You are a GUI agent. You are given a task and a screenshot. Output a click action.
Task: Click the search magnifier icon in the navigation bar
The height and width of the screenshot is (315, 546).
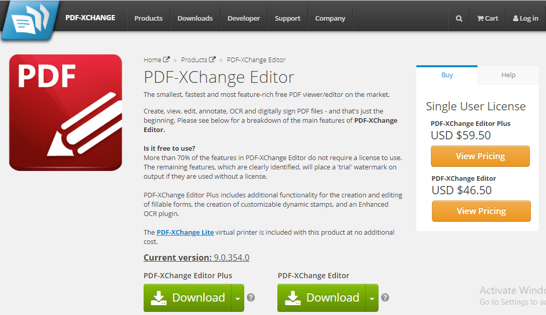(x=458, y=18)
